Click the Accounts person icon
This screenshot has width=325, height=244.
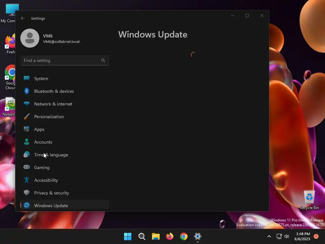(x=27, y=142)
